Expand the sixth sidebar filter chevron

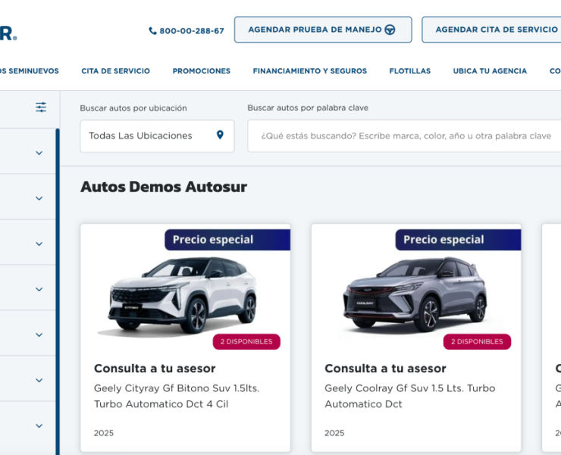(39, 380)
